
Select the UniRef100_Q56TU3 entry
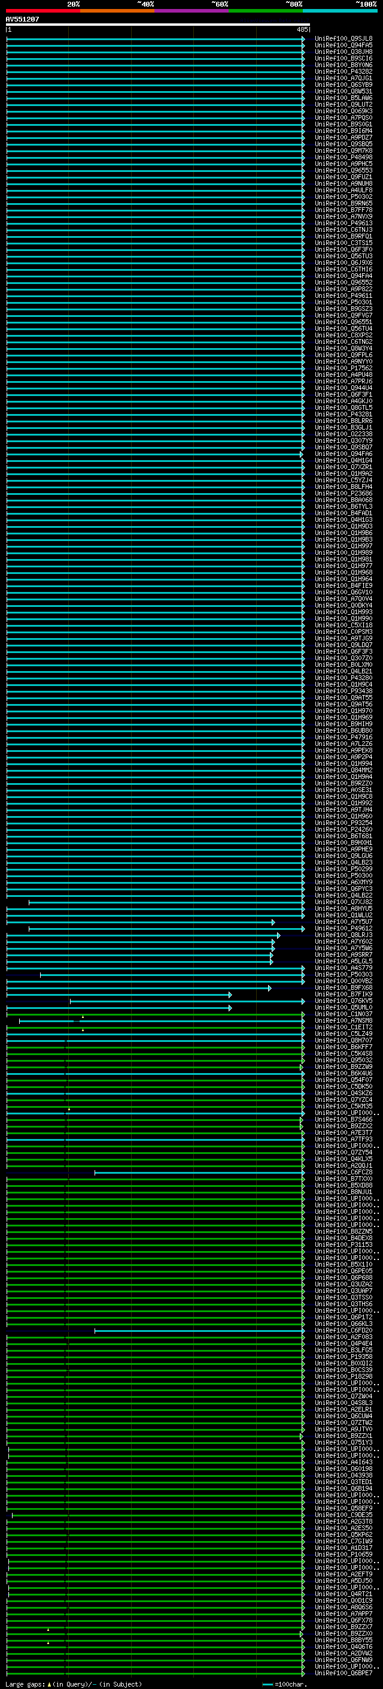point(344,256)
